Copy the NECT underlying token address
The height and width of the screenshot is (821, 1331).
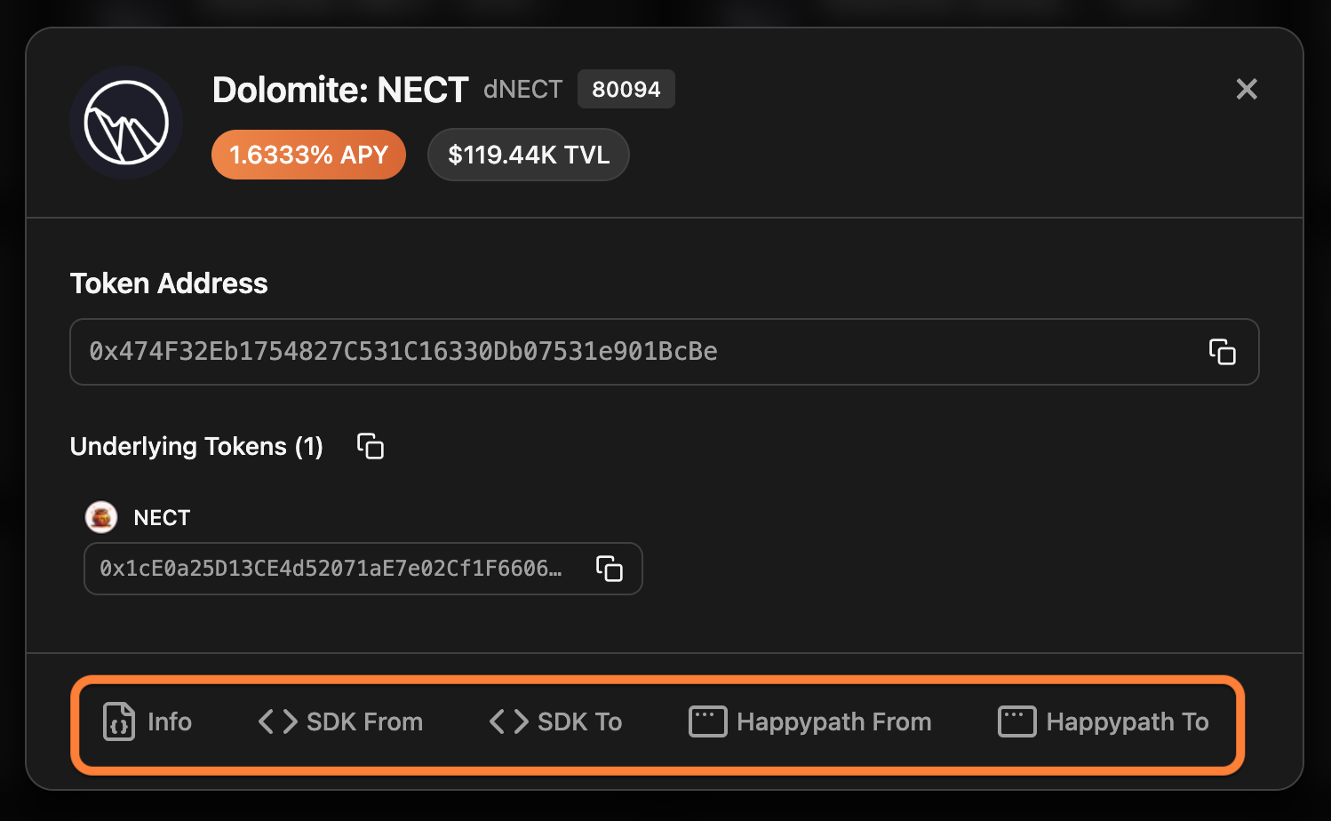pyautogui.click(x=609, y=569)
